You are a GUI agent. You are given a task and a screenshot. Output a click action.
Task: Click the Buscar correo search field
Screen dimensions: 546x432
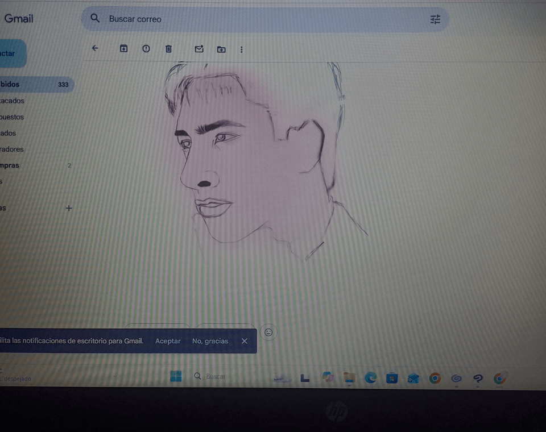click(x=256, y=19)
